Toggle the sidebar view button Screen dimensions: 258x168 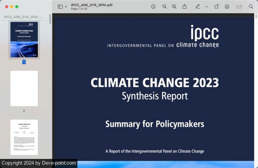60,6
